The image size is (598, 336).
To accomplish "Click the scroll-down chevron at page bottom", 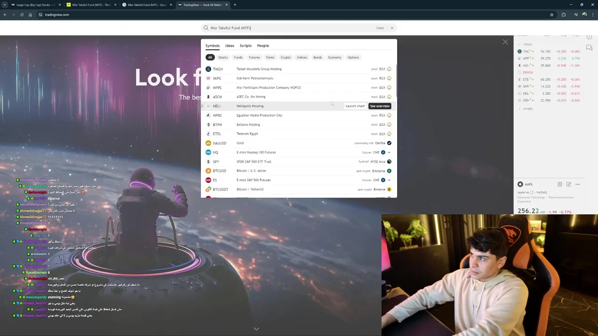I will click(256, 329).
